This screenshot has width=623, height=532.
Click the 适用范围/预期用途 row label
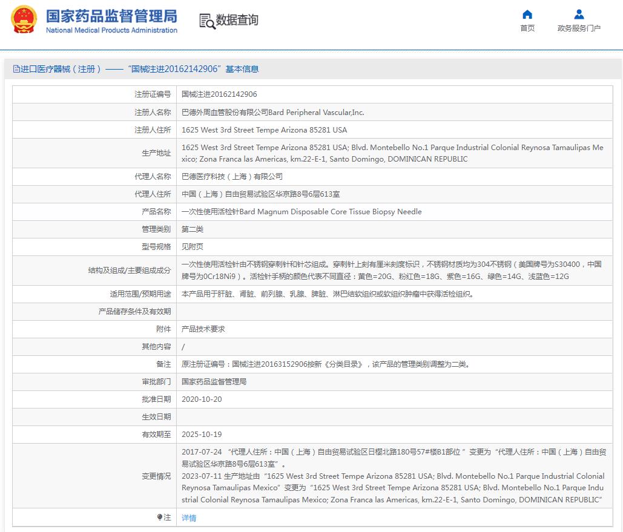[140, 294]
